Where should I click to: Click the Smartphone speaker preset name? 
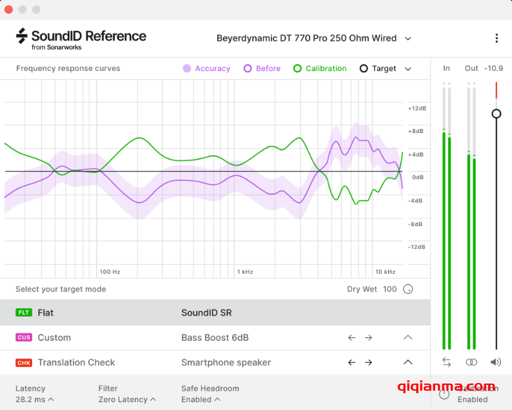pos(226,362)
